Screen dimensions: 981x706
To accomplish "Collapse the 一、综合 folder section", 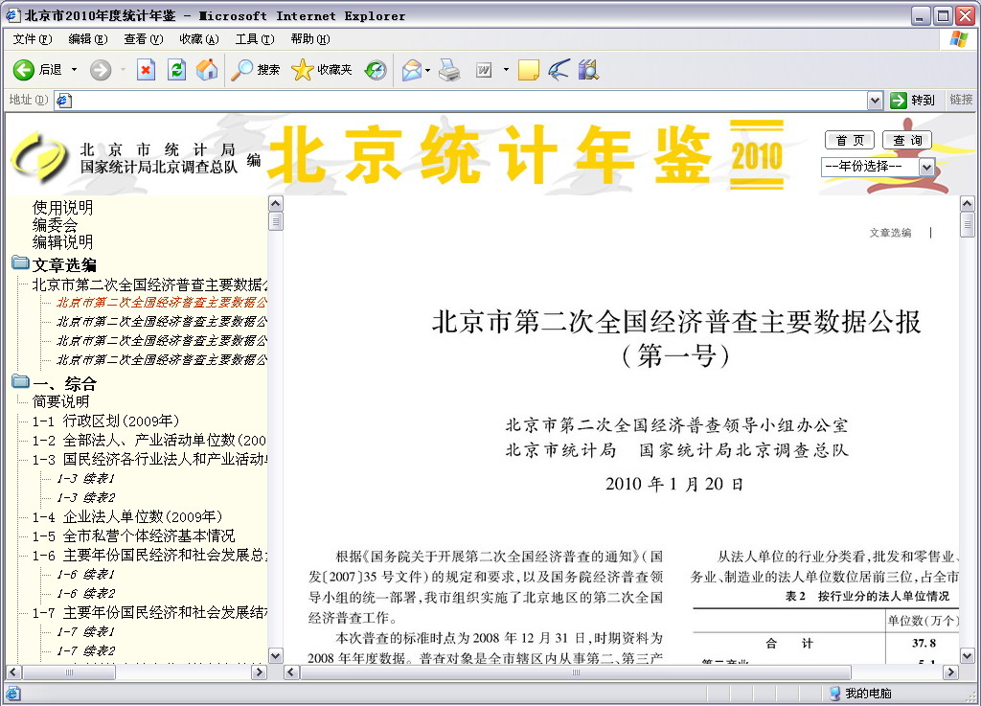I will 20,382.
